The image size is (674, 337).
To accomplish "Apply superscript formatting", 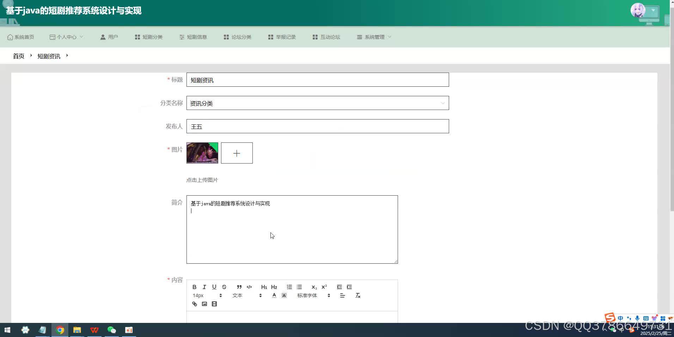I will point(324,287).
